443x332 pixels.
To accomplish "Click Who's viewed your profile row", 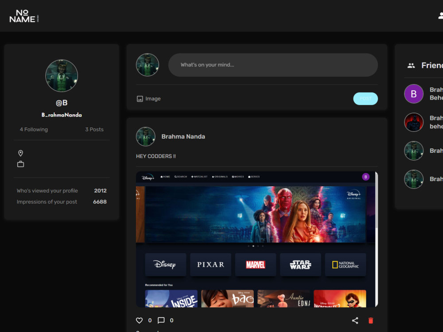I will [x=62, y=191].
